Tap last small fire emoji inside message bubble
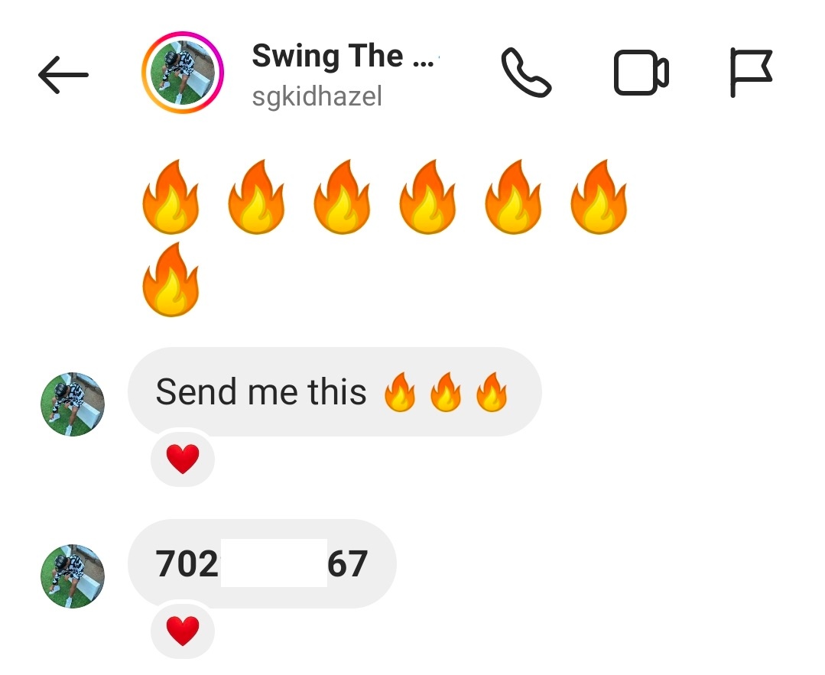The height and width of the screenshot is (675, 825). point(492,392)
